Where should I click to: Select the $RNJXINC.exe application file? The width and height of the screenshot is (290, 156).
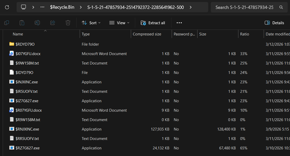(27, 129)
